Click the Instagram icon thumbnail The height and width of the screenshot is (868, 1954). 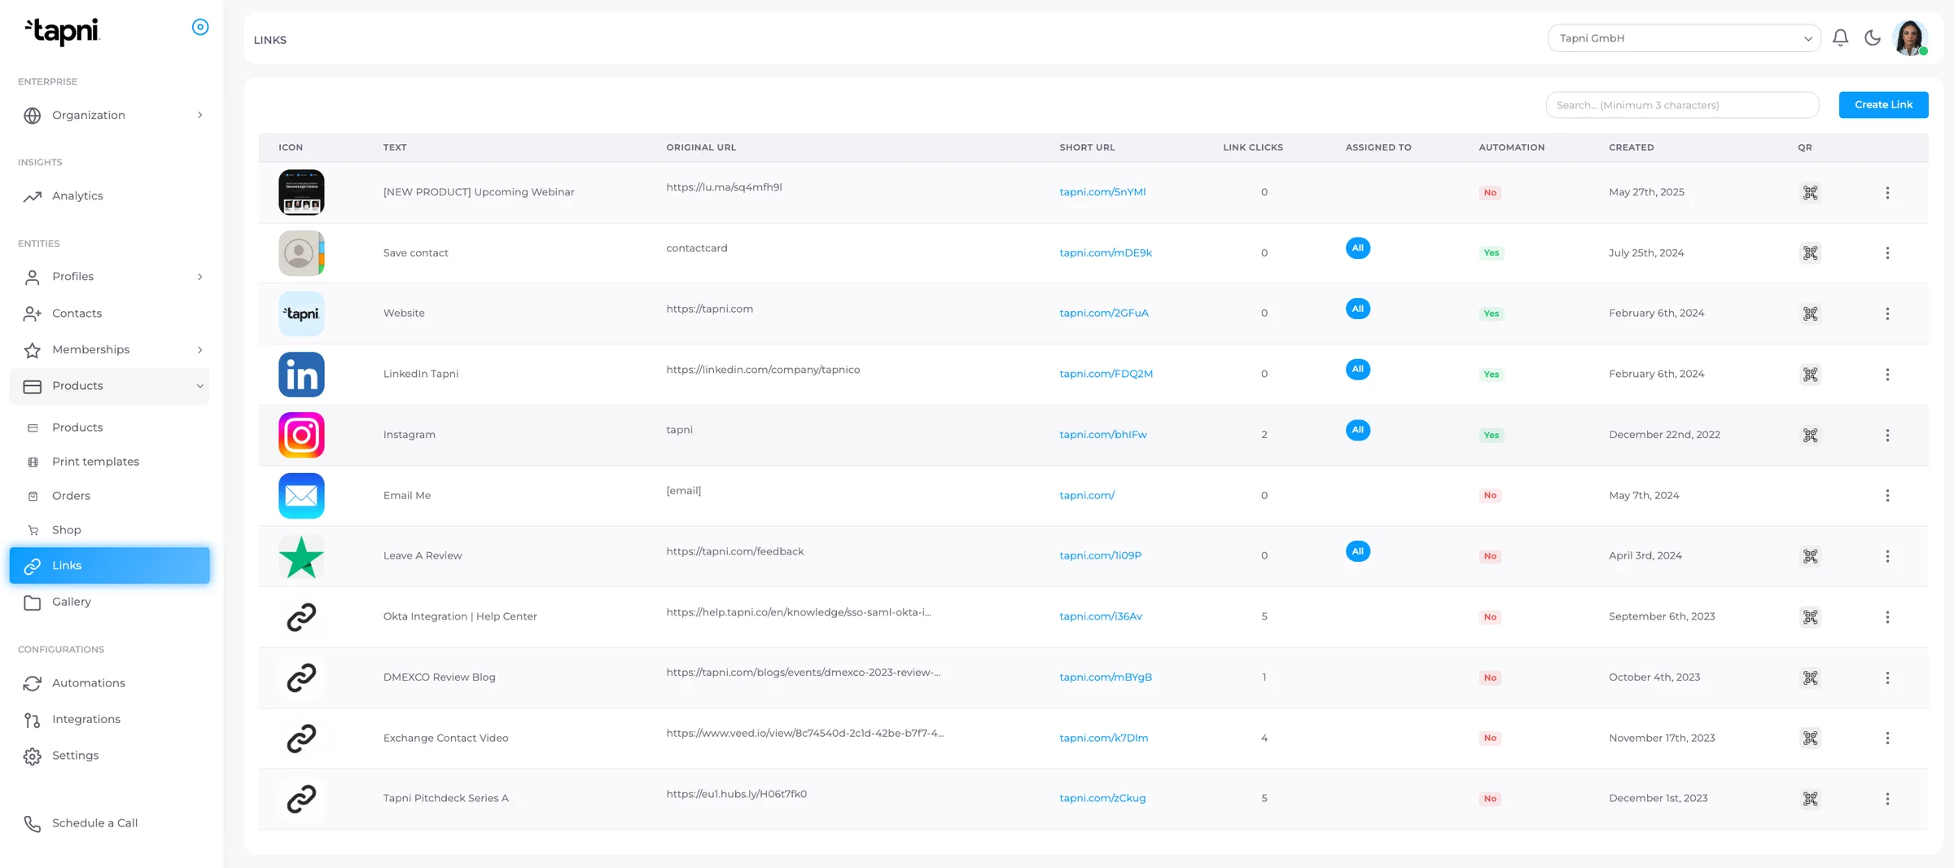click(x=301, y=435)
